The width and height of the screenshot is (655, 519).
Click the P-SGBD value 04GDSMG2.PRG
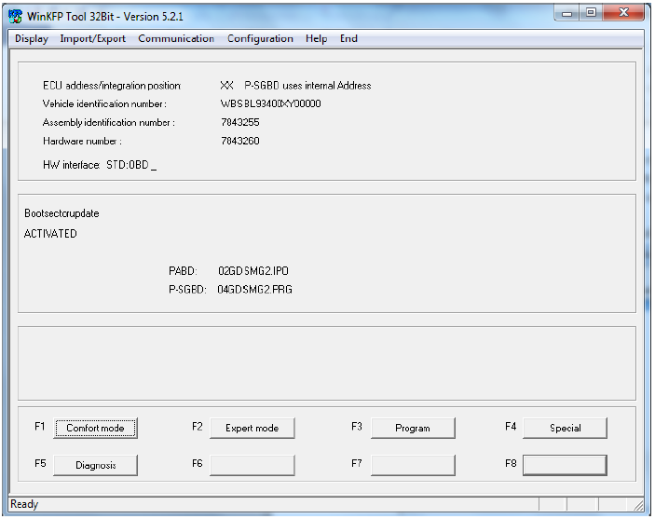254,289
